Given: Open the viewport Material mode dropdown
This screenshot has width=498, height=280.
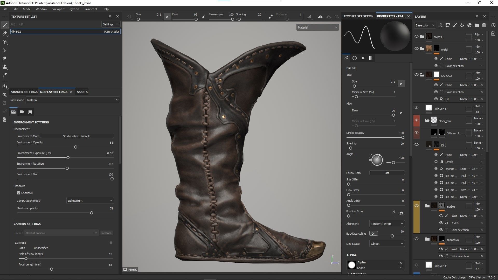Looking at the screenshot, I should tap(317, 27).
